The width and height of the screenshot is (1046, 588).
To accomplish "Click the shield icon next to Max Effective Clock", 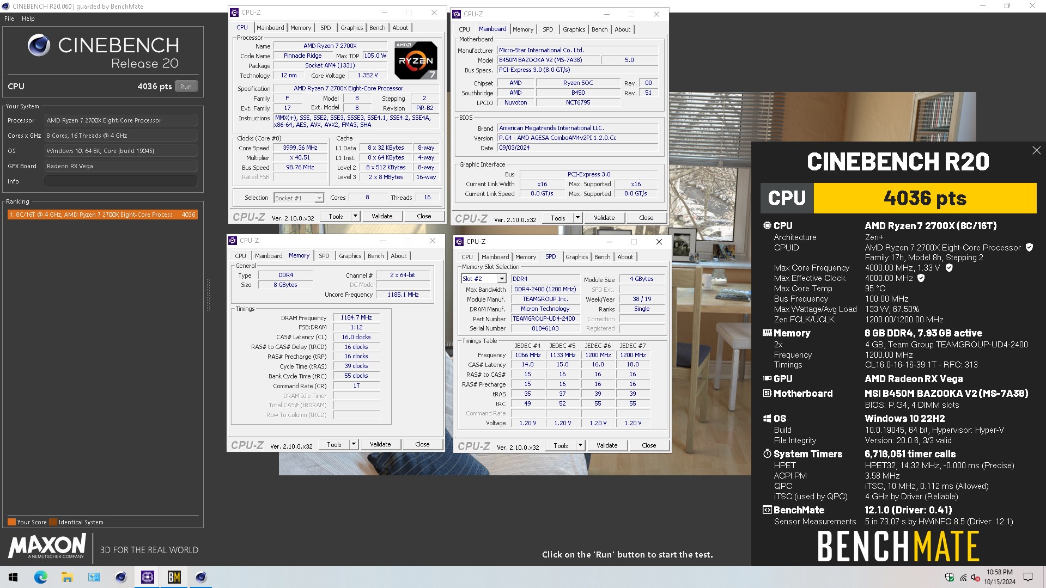I will click(921, 278).
